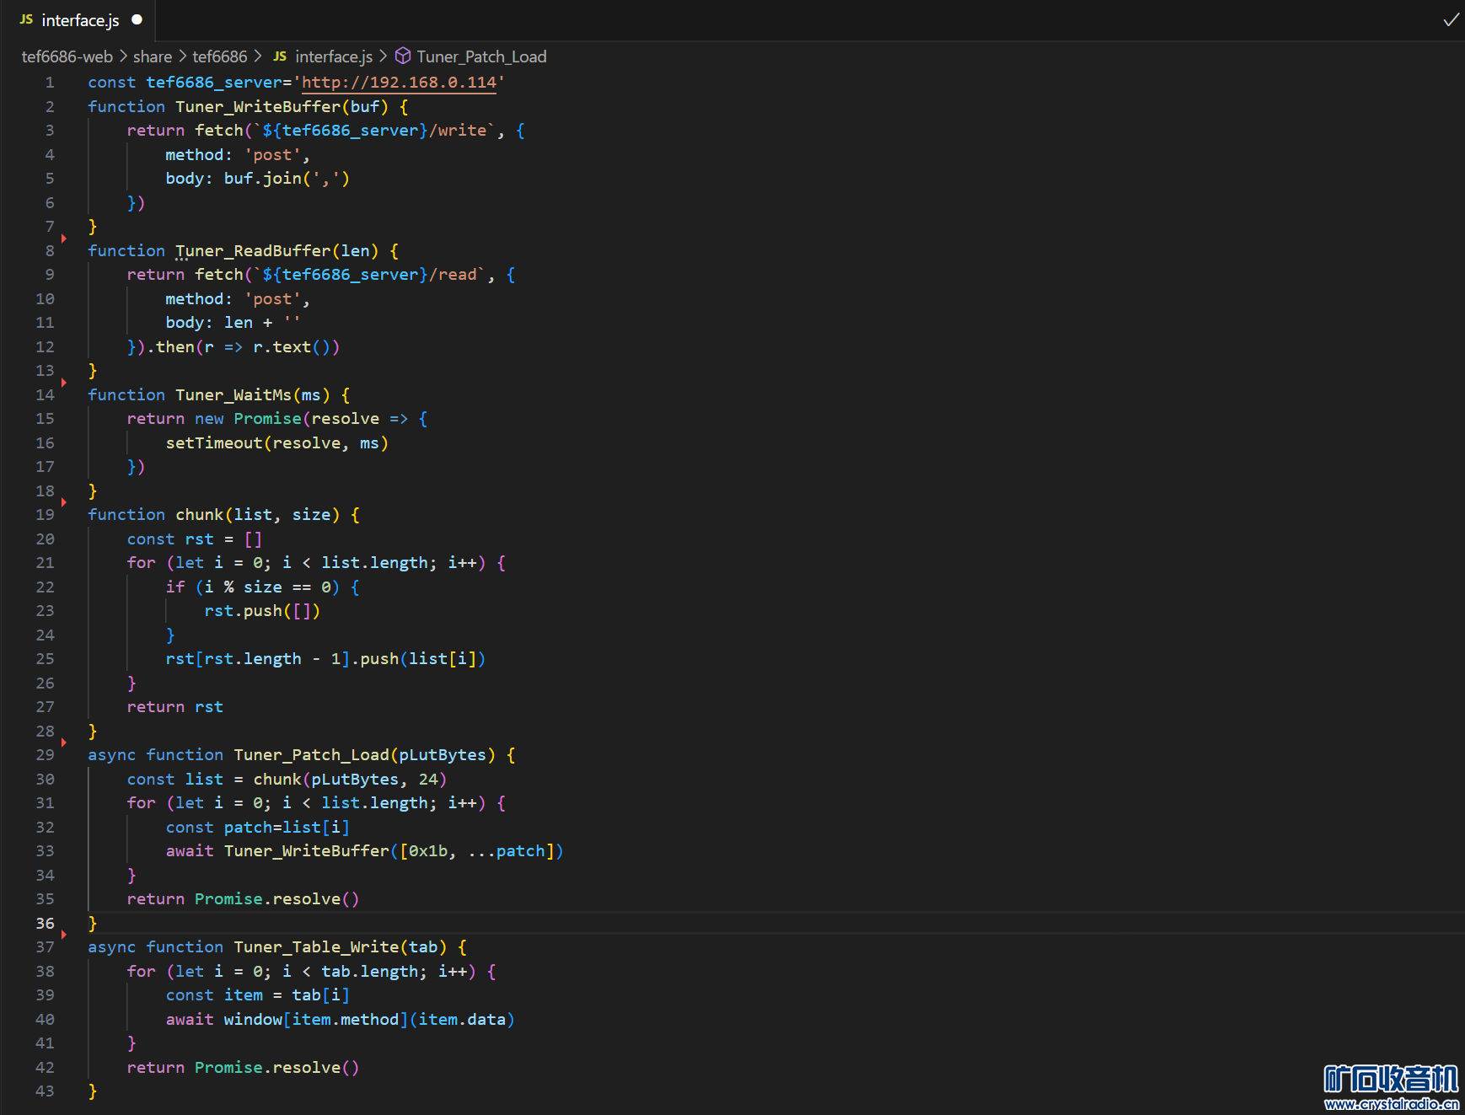Click Tuner_ReadBuffer function name on line 8

(253, 251)
